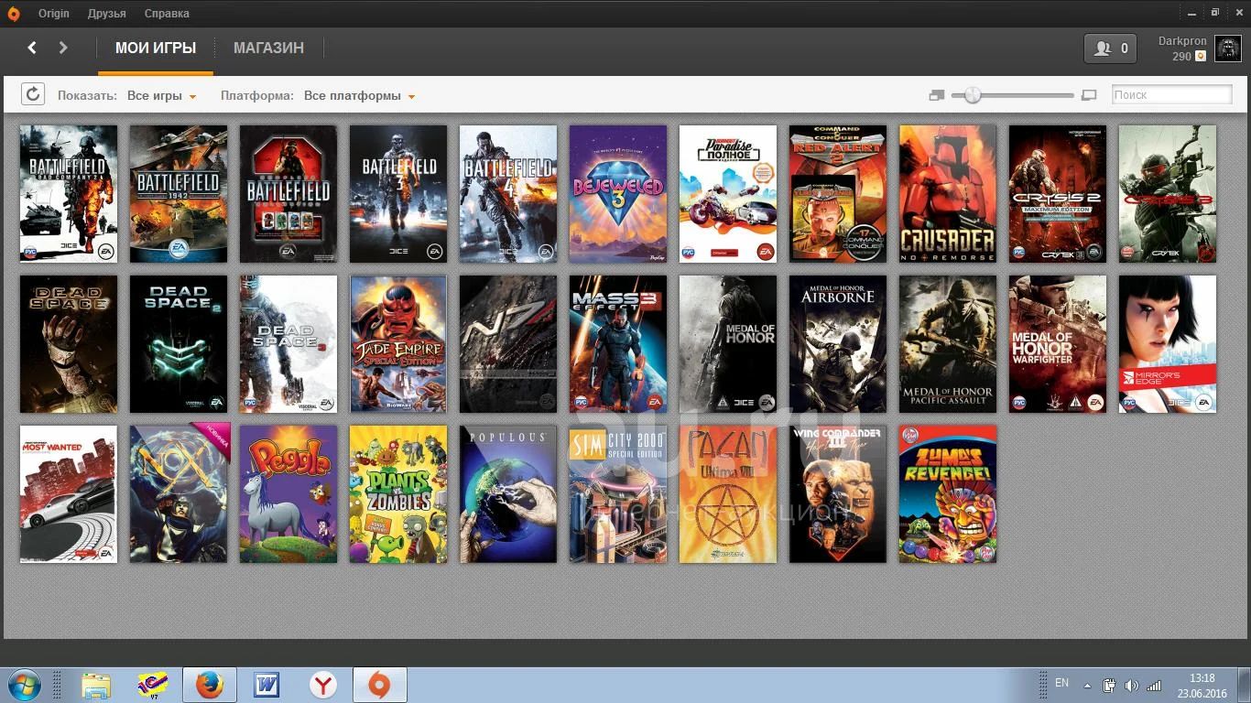Select the SimCity 2000 Special Edition cover
This screenshot has height=703, width=1251.
coord(618,494)
